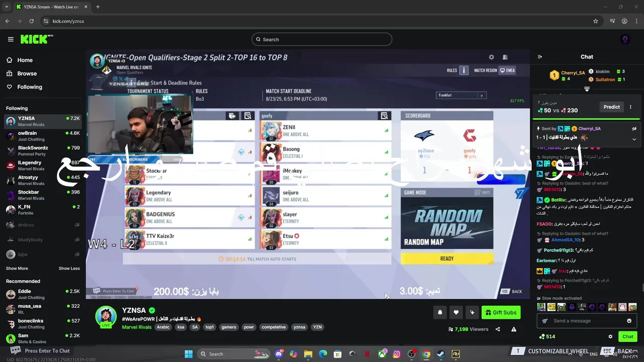Expand the pinned message with the chevron
The image size is (644, 362).
click(x=634, y=139)
